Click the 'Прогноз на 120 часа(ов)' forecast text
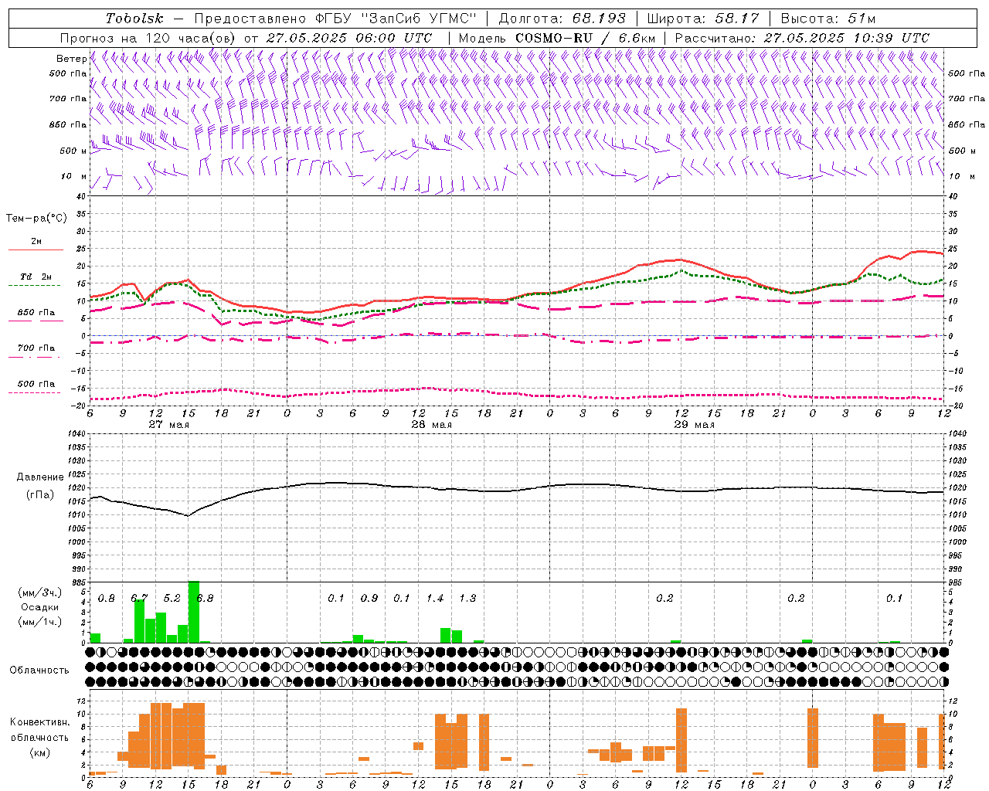 tap(148, 38)
